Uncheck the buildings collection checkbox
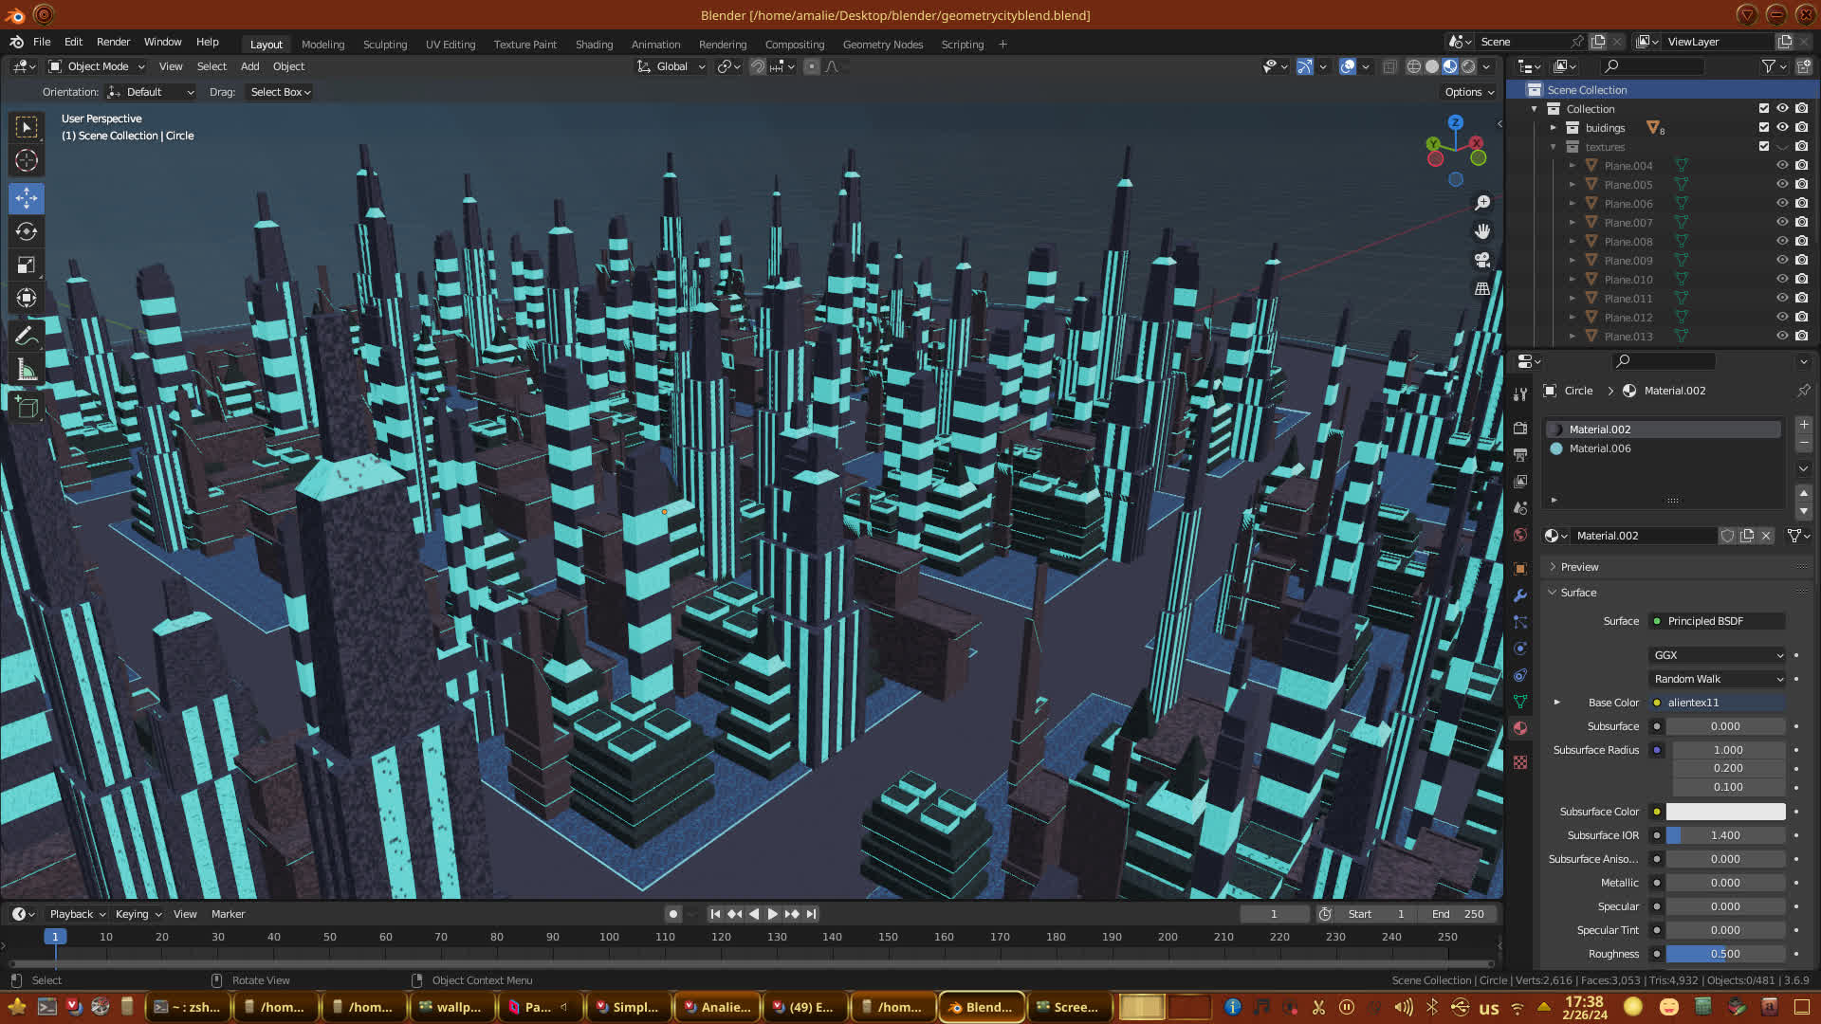Viewport: 1821px width, 1024px height. [x=1764, y=127]
